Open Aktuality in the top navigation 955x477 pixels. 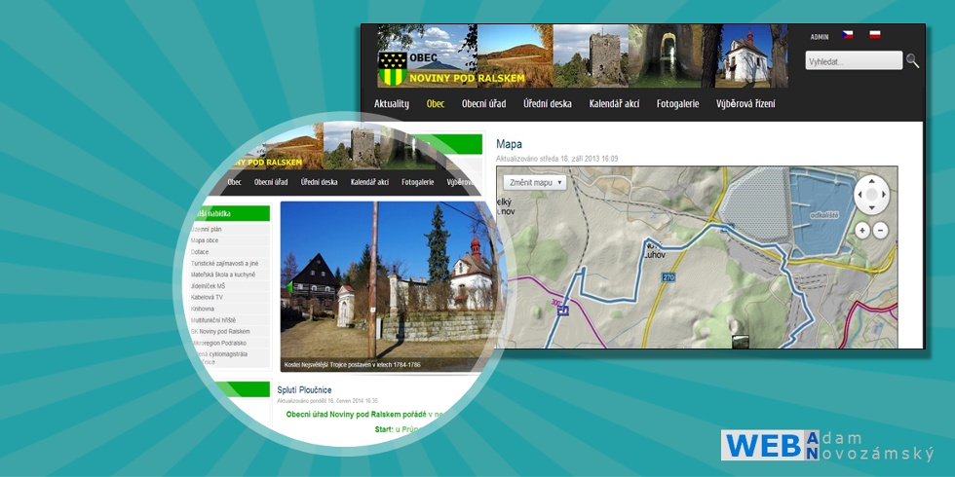[x=392, y=104]
